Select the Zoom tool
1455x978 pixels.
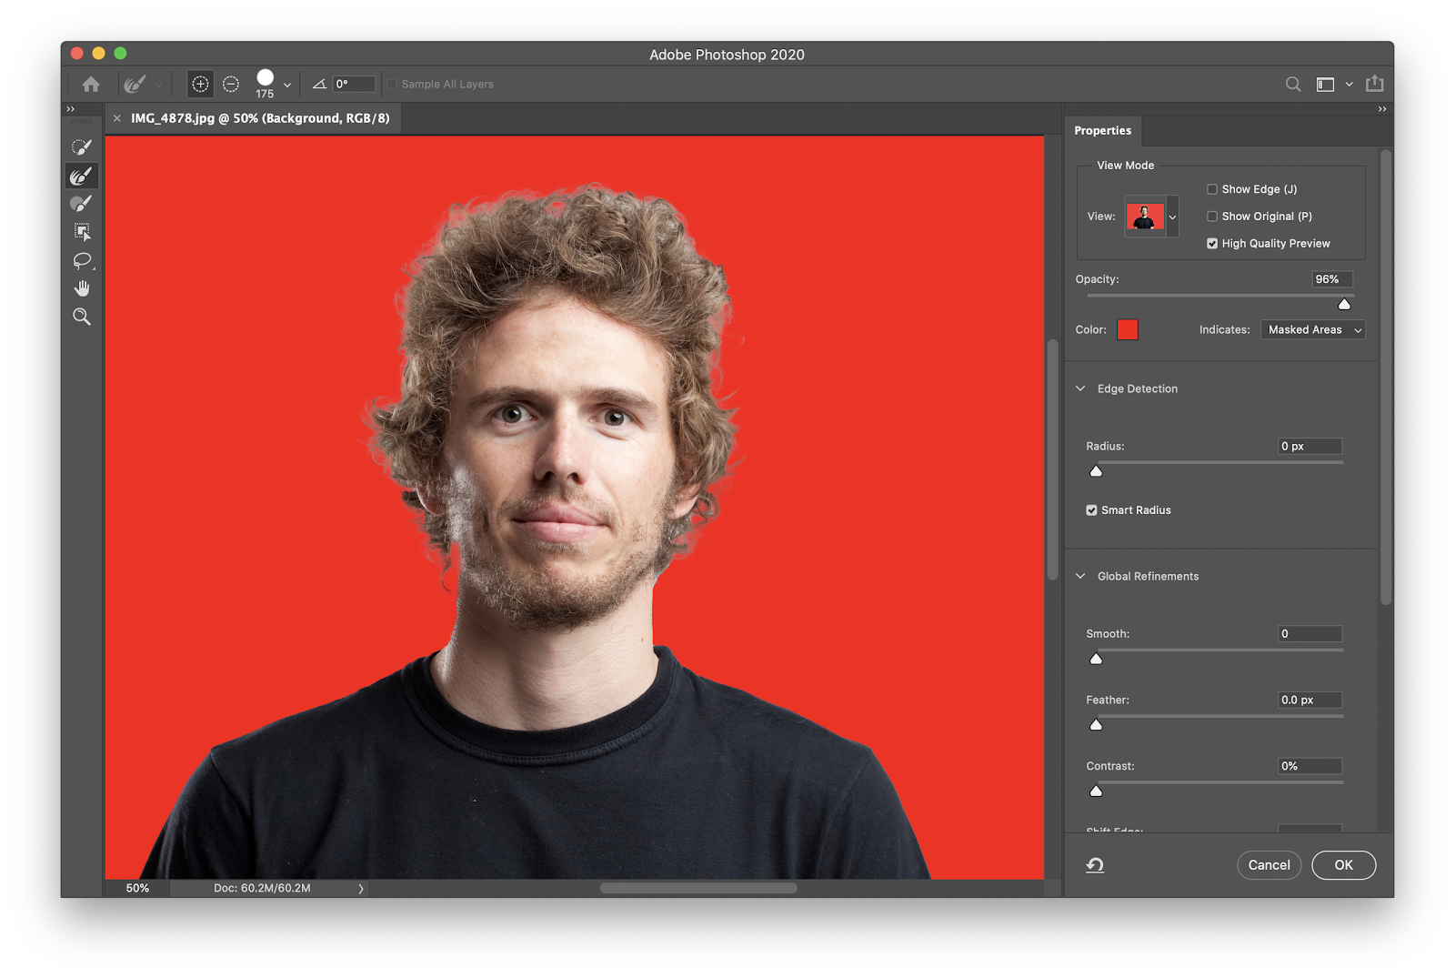point(82,317)
